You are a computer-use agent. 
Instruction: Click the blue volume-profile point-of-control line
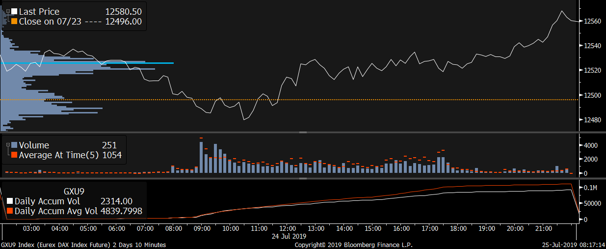pyautogui.click(x=87, y=63)
